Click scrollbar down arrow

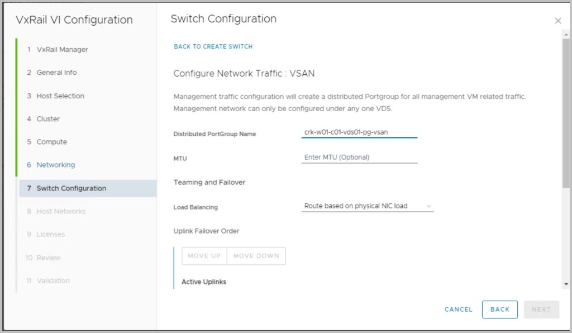(x=566, y=284)
